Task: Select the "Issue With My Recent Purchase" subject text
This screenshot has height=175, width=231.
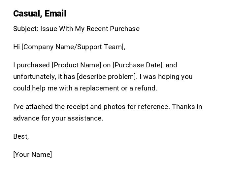Action: point(90,29)
